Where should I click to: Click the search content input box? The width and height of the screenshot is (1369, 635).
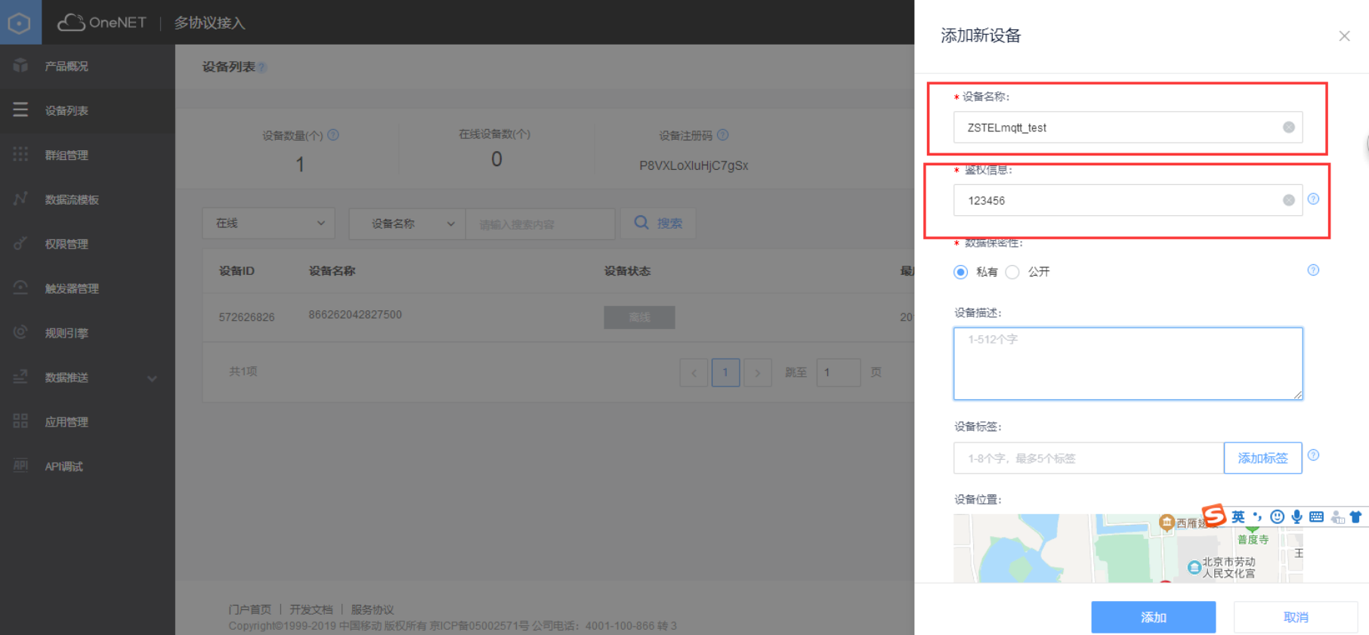coord(540,224)
